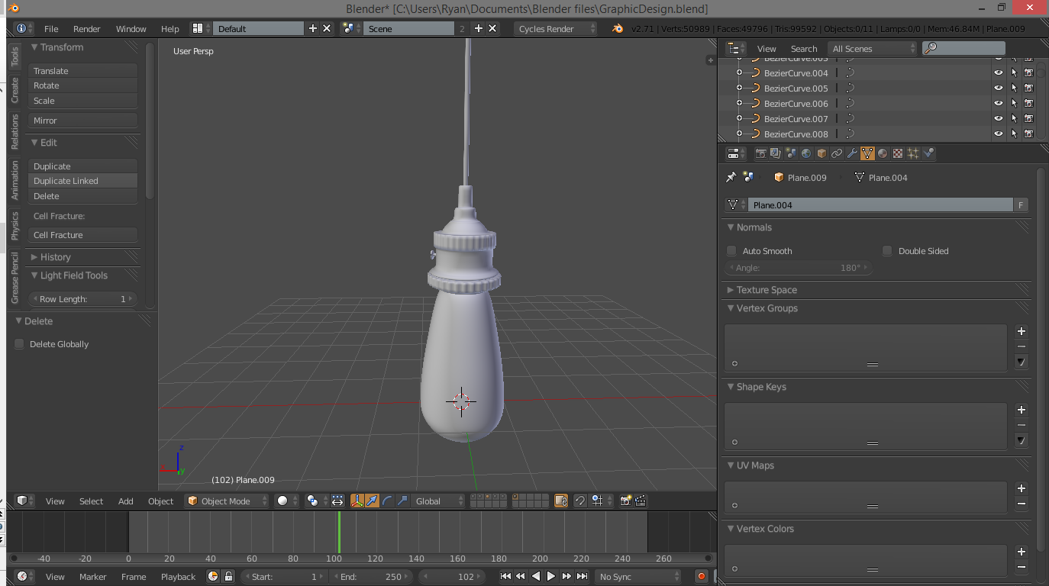Click the OpenGL render animation clapper icon
The width and height of the screenshot is (1049, 586).
pyautogui.click(x=641, y=501)
